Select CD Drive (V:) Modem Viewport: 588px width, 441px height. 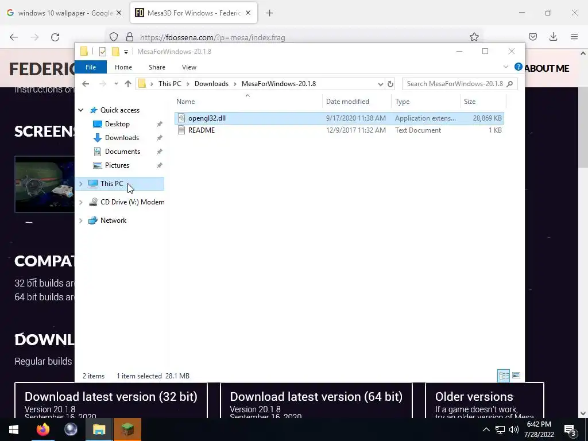(127, 202)
